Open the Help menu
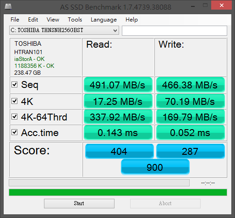Image resolution: width=235 pixels, height=218 pixels. (131, 20)
